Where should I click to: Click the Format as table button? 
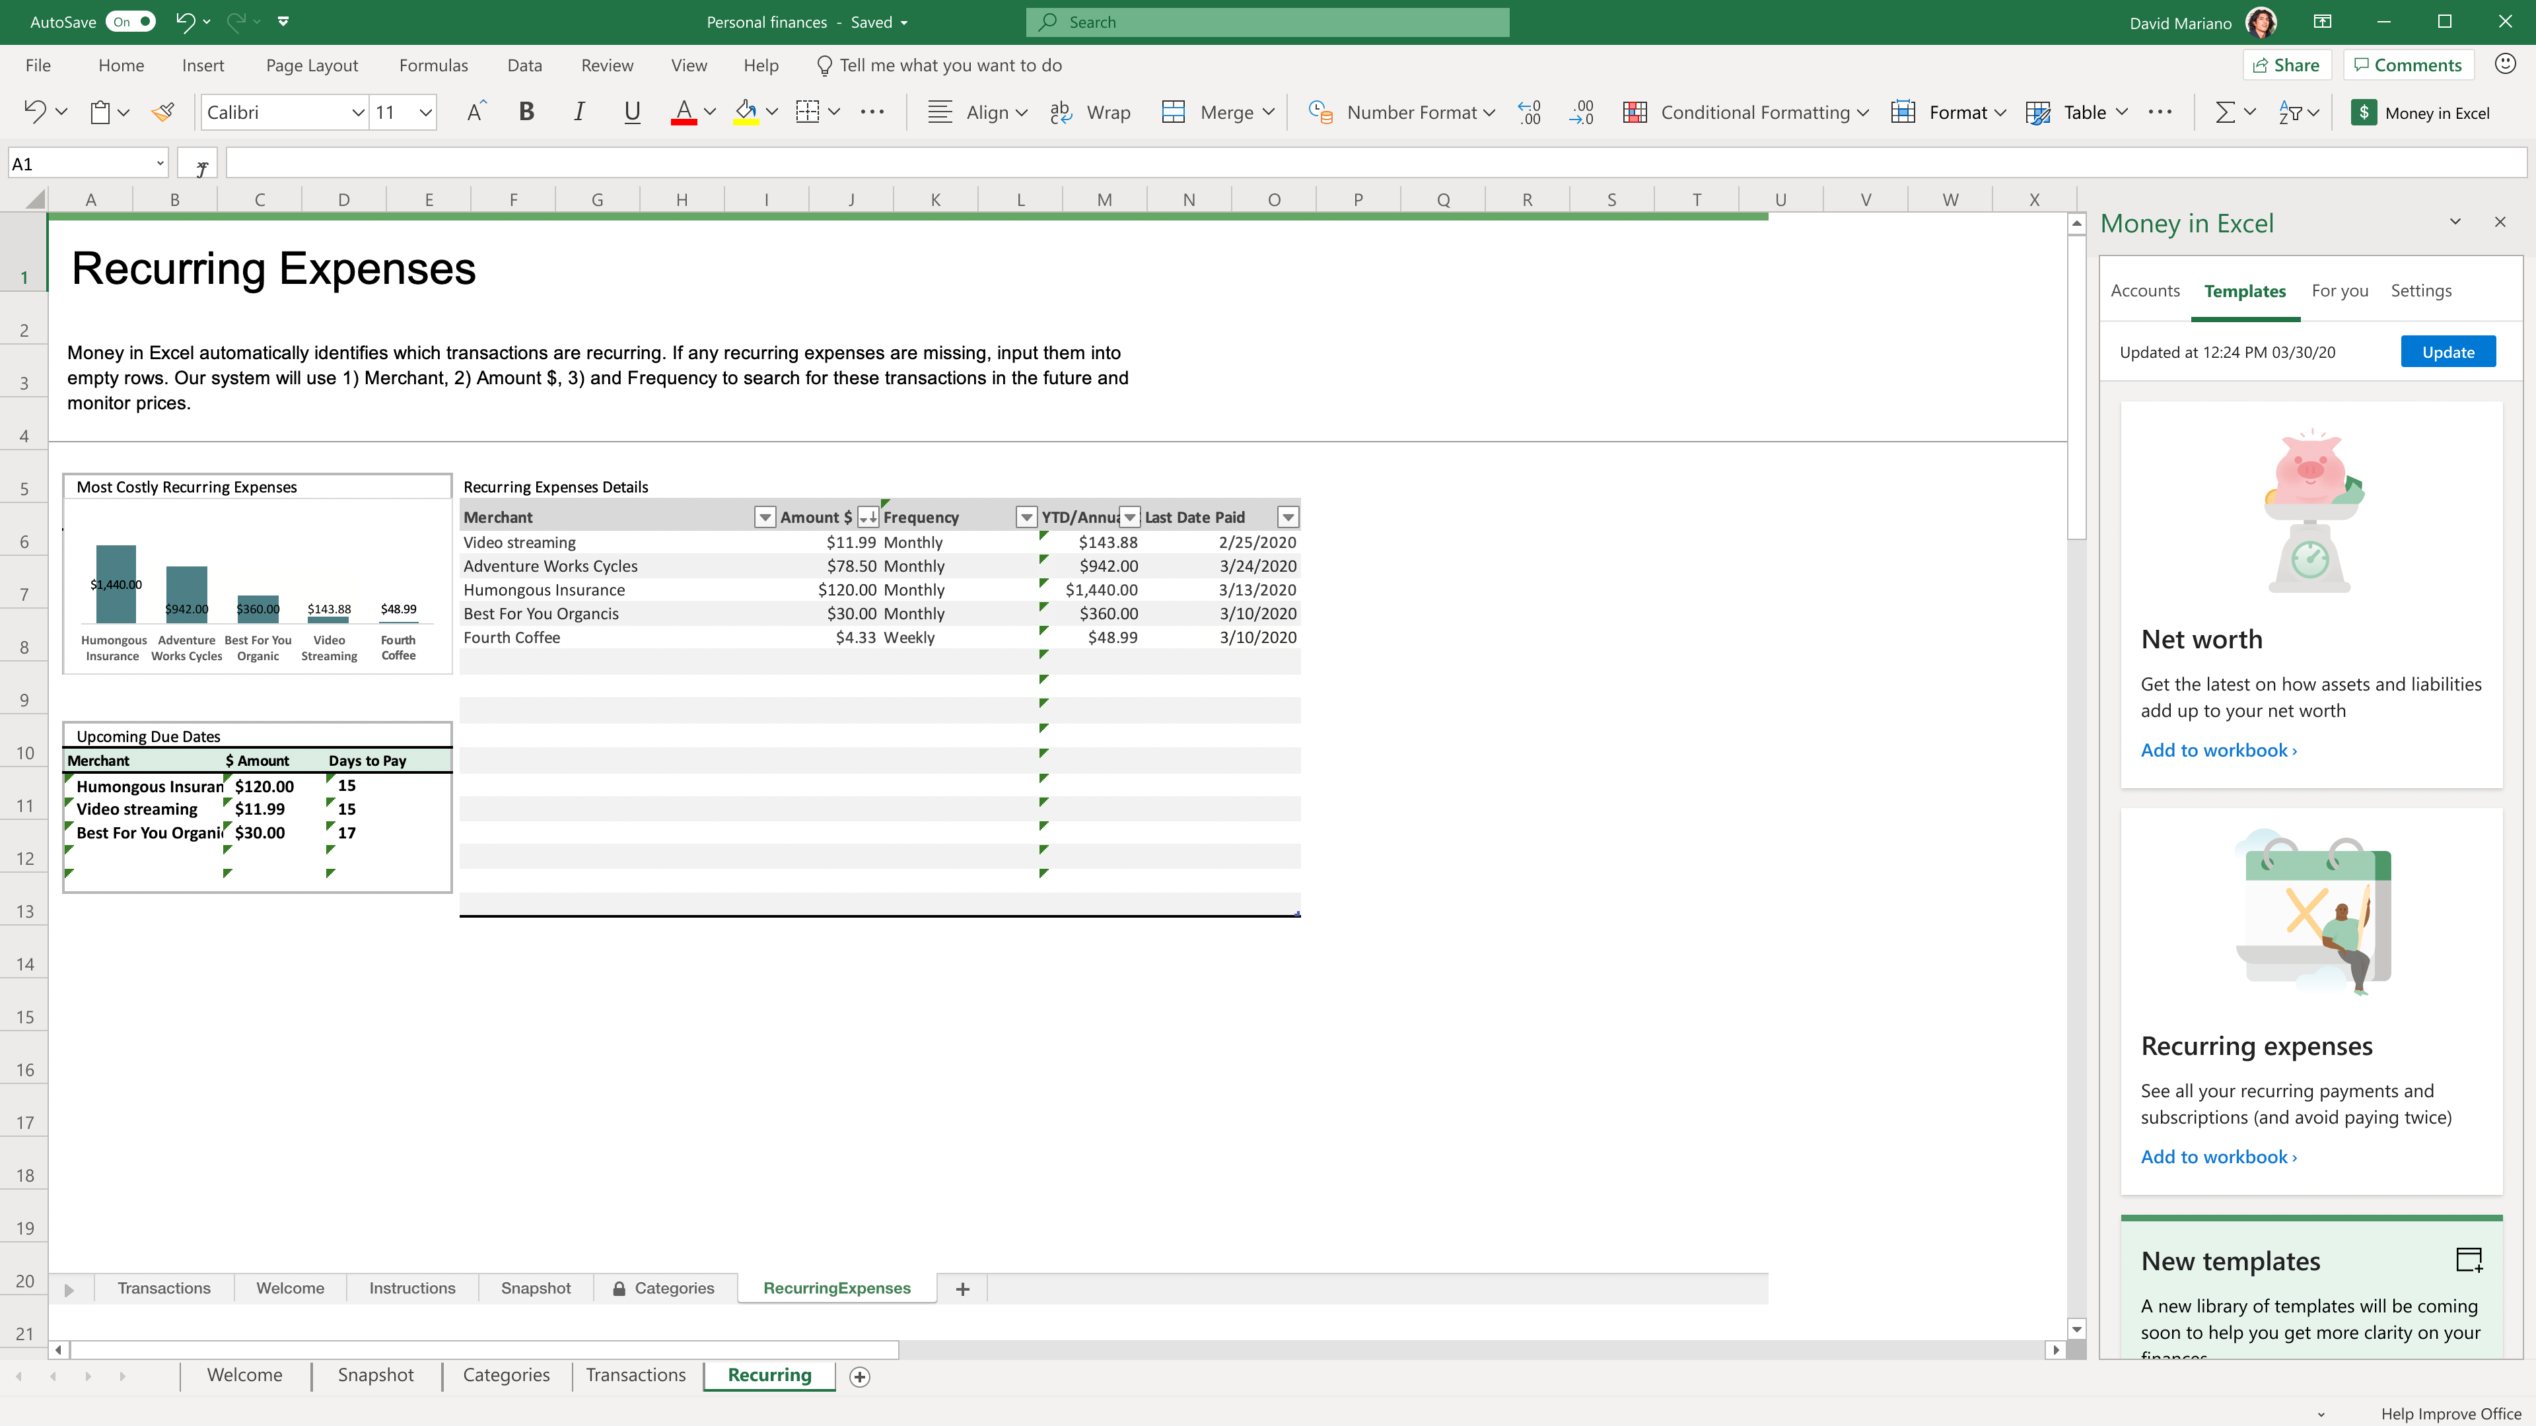(x=1948, y=112)
